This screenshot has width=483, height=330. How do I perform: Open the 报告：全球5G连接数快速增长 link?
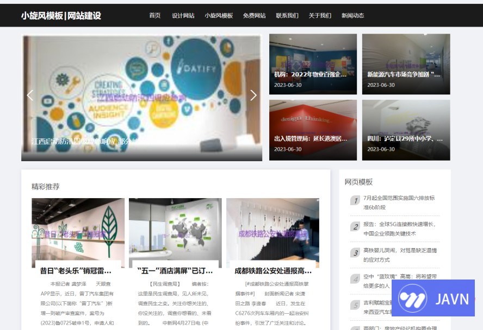click(400, 229)
